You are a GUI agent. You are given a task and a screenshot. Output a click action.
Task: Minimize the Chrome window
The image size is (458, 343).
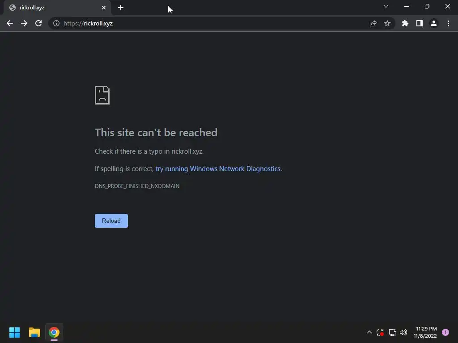click(407, 6)
